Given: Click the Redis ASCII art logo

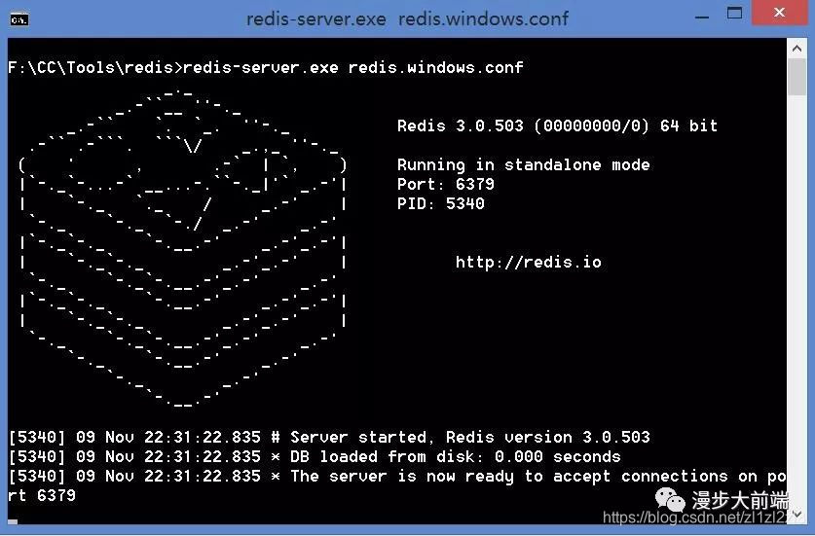Looking at the screenshot, I should [x=182, y=248].
